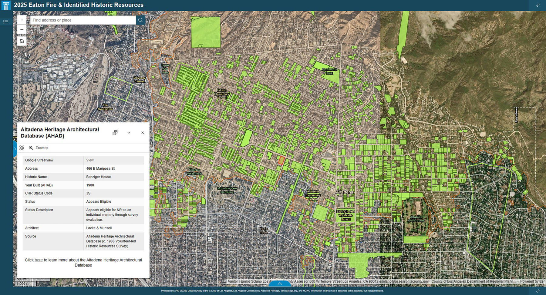Open the legend list icon in sidebar
The width and height of the screenshot is (546, 295).
tap(6, 22)
